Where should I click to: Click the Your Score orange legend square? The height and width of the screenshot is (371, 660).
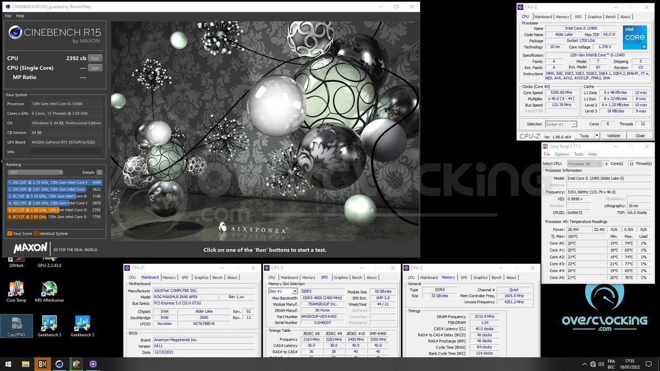click(x=9, y=234)
